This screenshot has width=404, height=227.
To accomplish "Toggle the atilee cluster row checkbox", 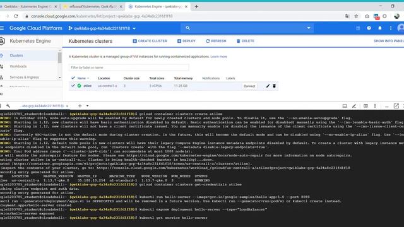I will (x=73, y=86).
